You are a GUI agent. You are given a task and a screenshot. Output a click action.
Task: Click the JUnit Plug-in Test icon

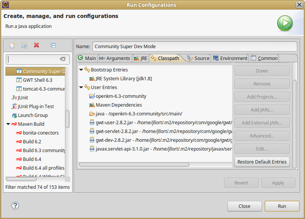click(x=14, y=106)
